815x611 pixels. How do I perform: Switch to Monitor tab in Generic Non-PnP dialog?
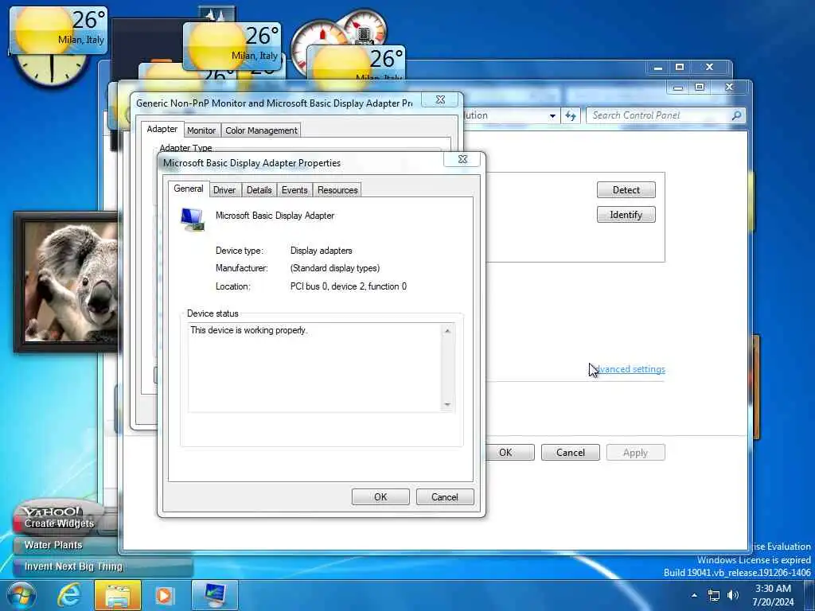click(201, 130)
